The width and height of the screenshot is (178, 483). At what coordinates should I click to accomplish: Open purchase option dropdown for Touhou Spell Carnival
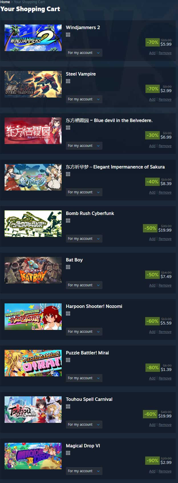(84, 425)
